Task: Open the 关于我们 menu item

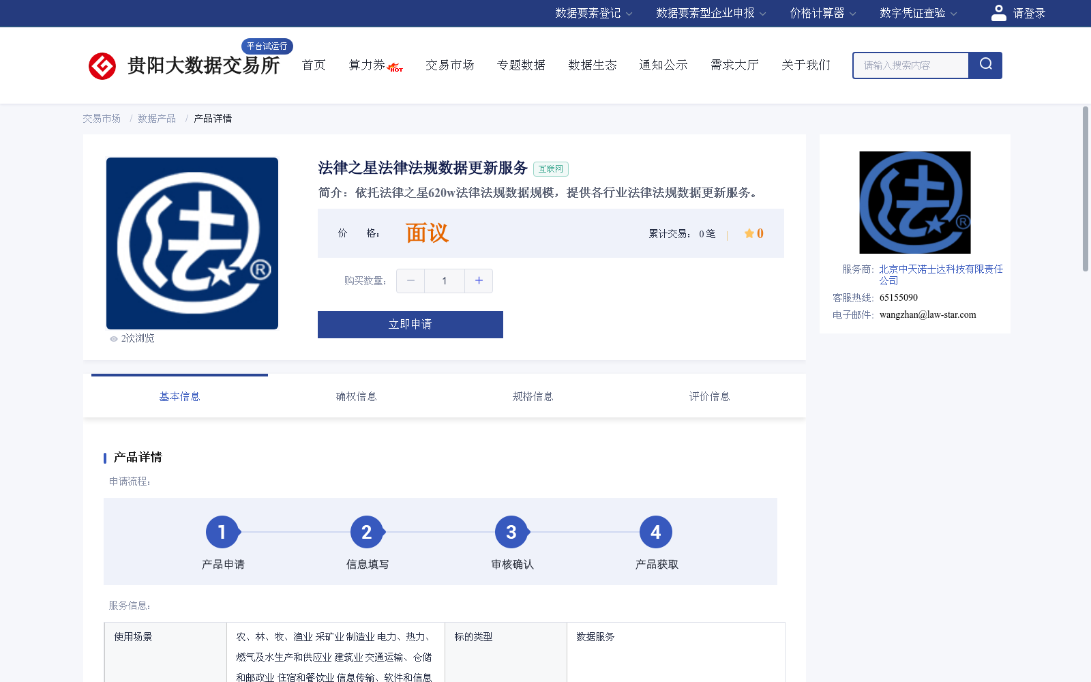Action: [806, 65]
